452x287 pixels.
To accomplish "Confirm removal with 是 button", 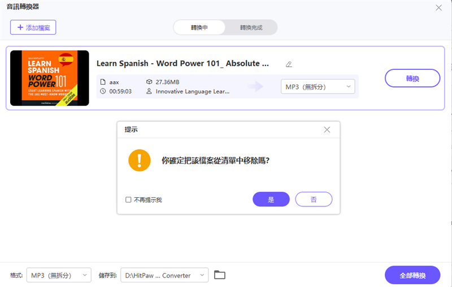I will click(271, 199).
